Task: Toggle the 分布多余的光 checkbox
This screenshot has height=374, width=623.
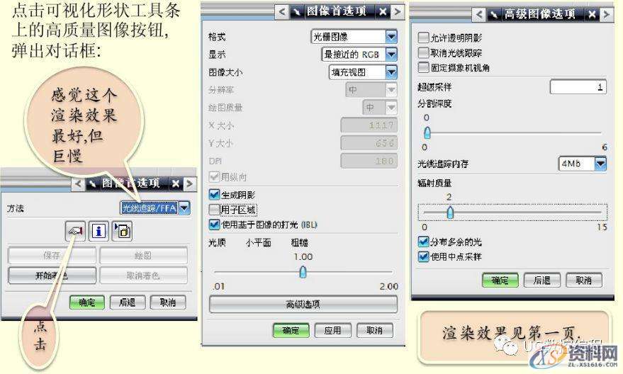Action: [424, 242]
